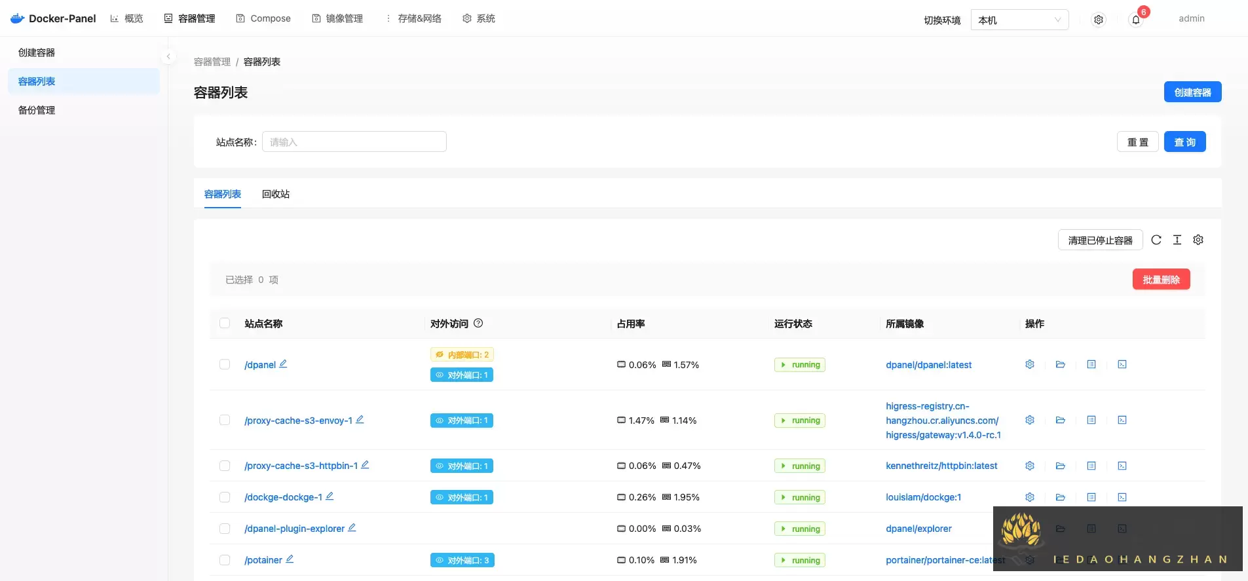Image resolution: width=1248 pixels, height=581 pixels.
Task: Click 清理已停止容器 button
Action: pyautogui.click(x=1100, y=240)
